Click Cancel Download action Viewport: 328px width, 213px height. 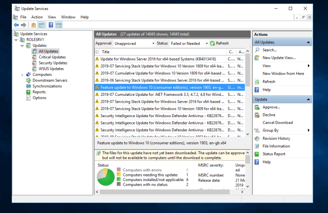point(278,123)
